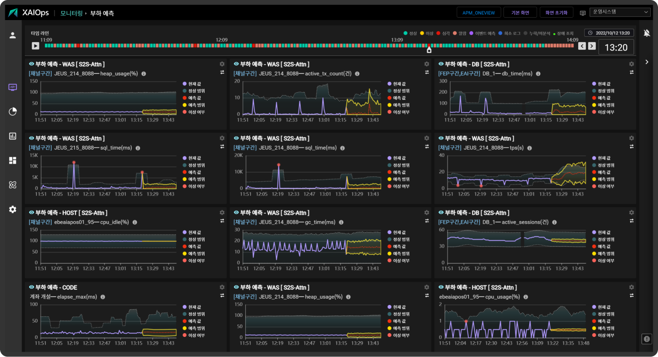Click swap arrows icon on cpu_usage(%) panel
This screenshot has width=658, height=357.
(x=631, y=296)
